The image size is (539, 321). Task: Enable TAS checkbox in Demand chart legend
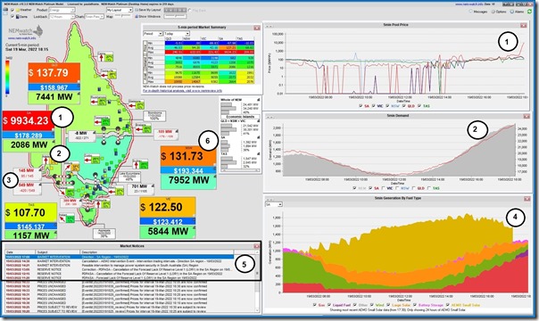(429, 188)
